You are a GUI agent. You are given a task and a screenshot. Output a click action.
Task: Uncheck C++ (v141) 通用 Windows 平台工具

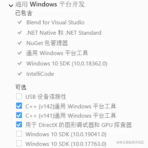point(19,115)
